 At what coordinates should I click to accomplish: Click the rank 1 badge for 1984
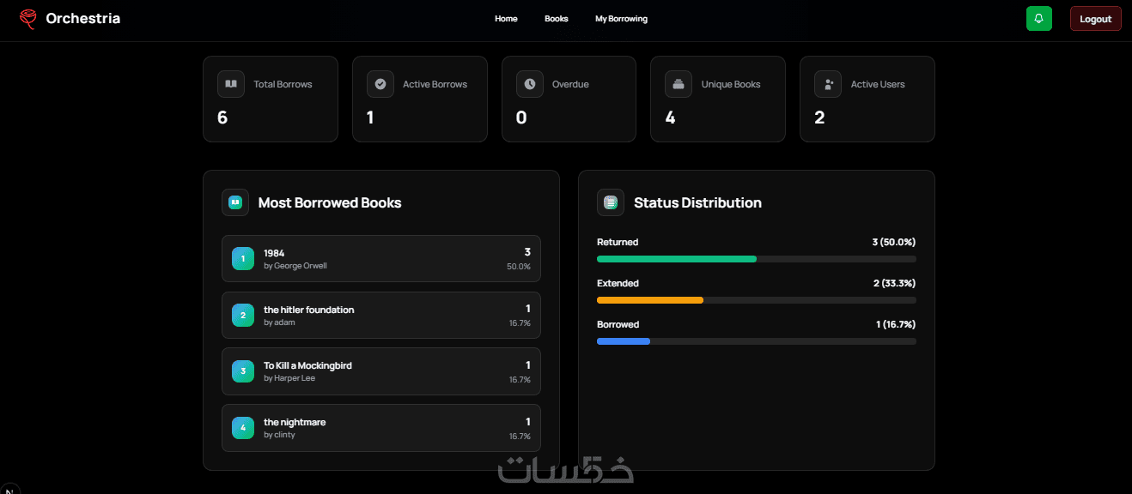(243, 258)
